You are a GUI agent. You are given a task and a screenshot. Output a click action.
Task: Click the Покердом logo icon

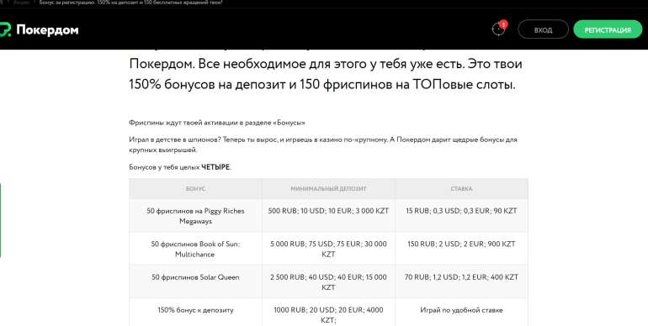pos(5,29)
